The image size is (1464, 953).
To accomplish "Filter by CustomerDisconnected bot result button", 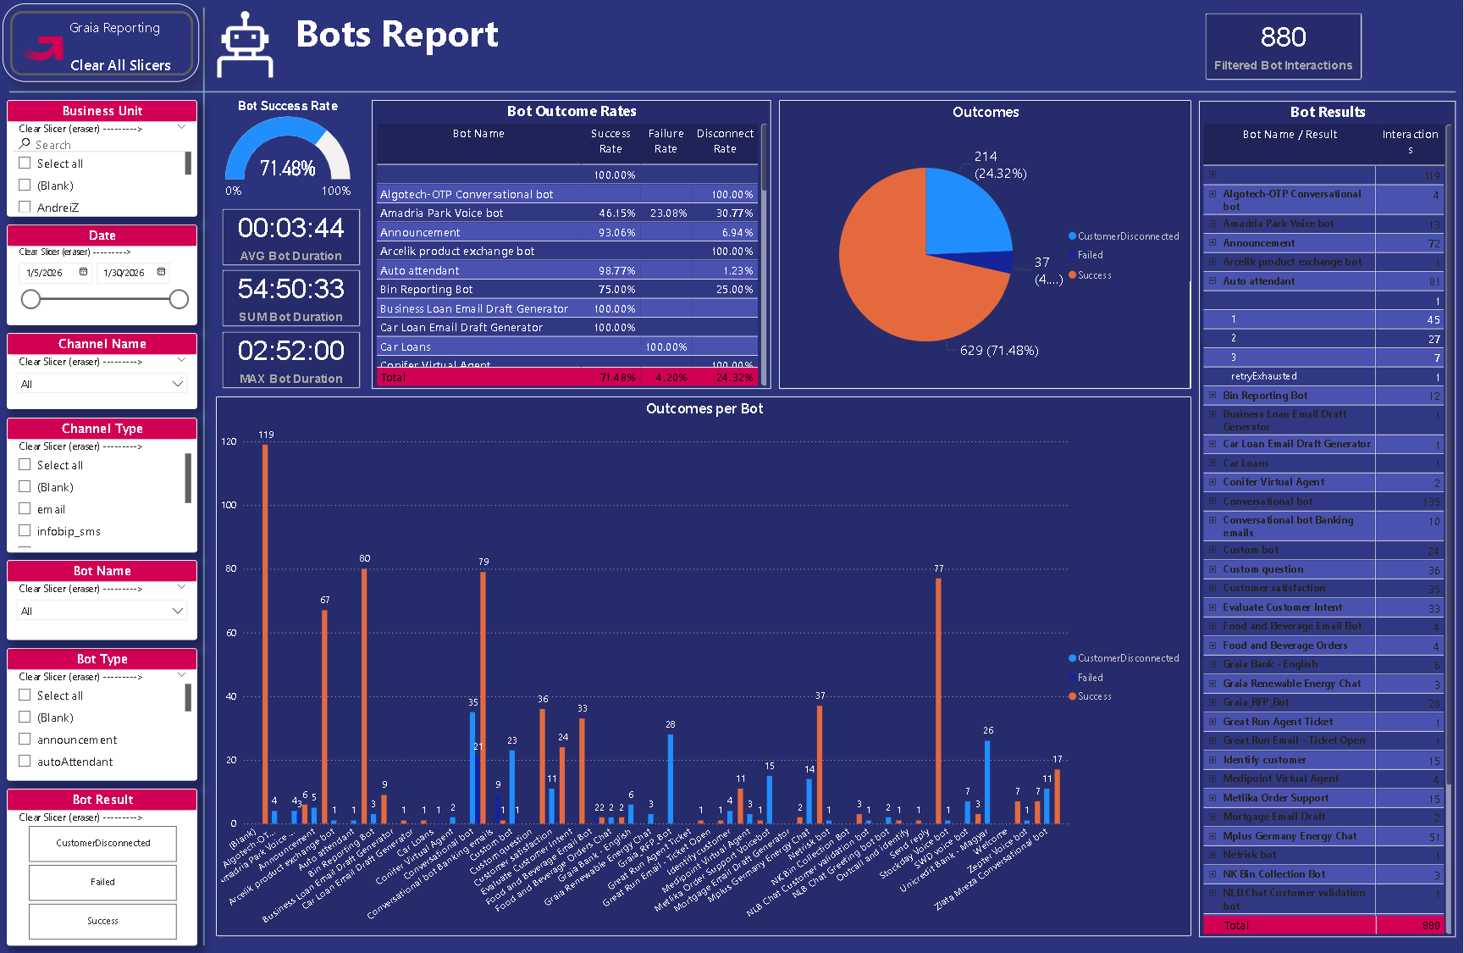I will point(102,844).
